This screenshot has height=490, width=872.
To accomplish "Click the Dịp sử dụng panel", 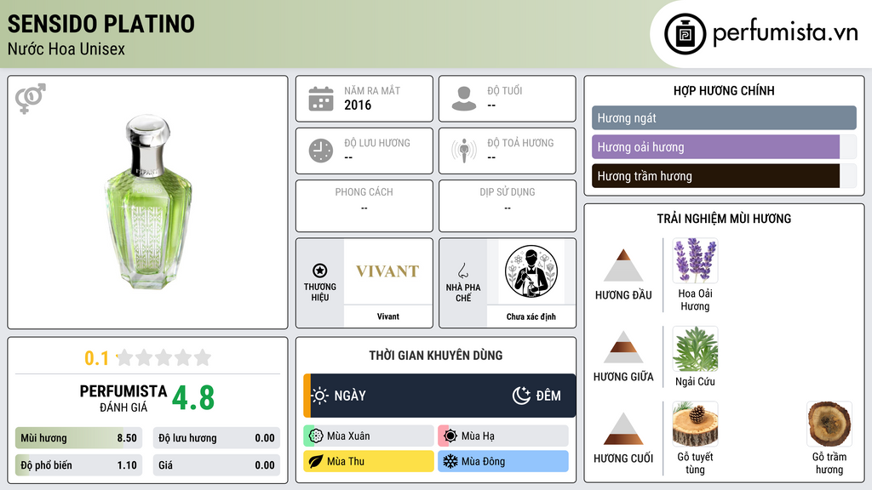I will point(508,206).
